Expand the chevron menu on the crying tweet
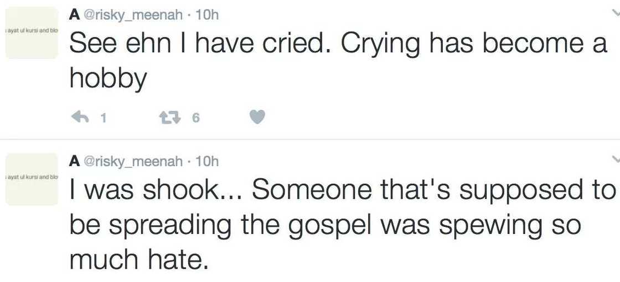Viewport: 620px width, 282px height. tap(616, 12)
